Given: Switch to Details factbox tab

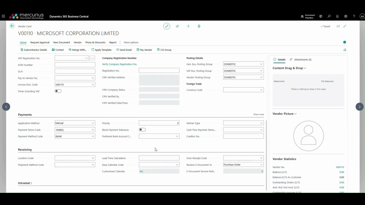Looking at the screenshot, I should tap(279, 60).
